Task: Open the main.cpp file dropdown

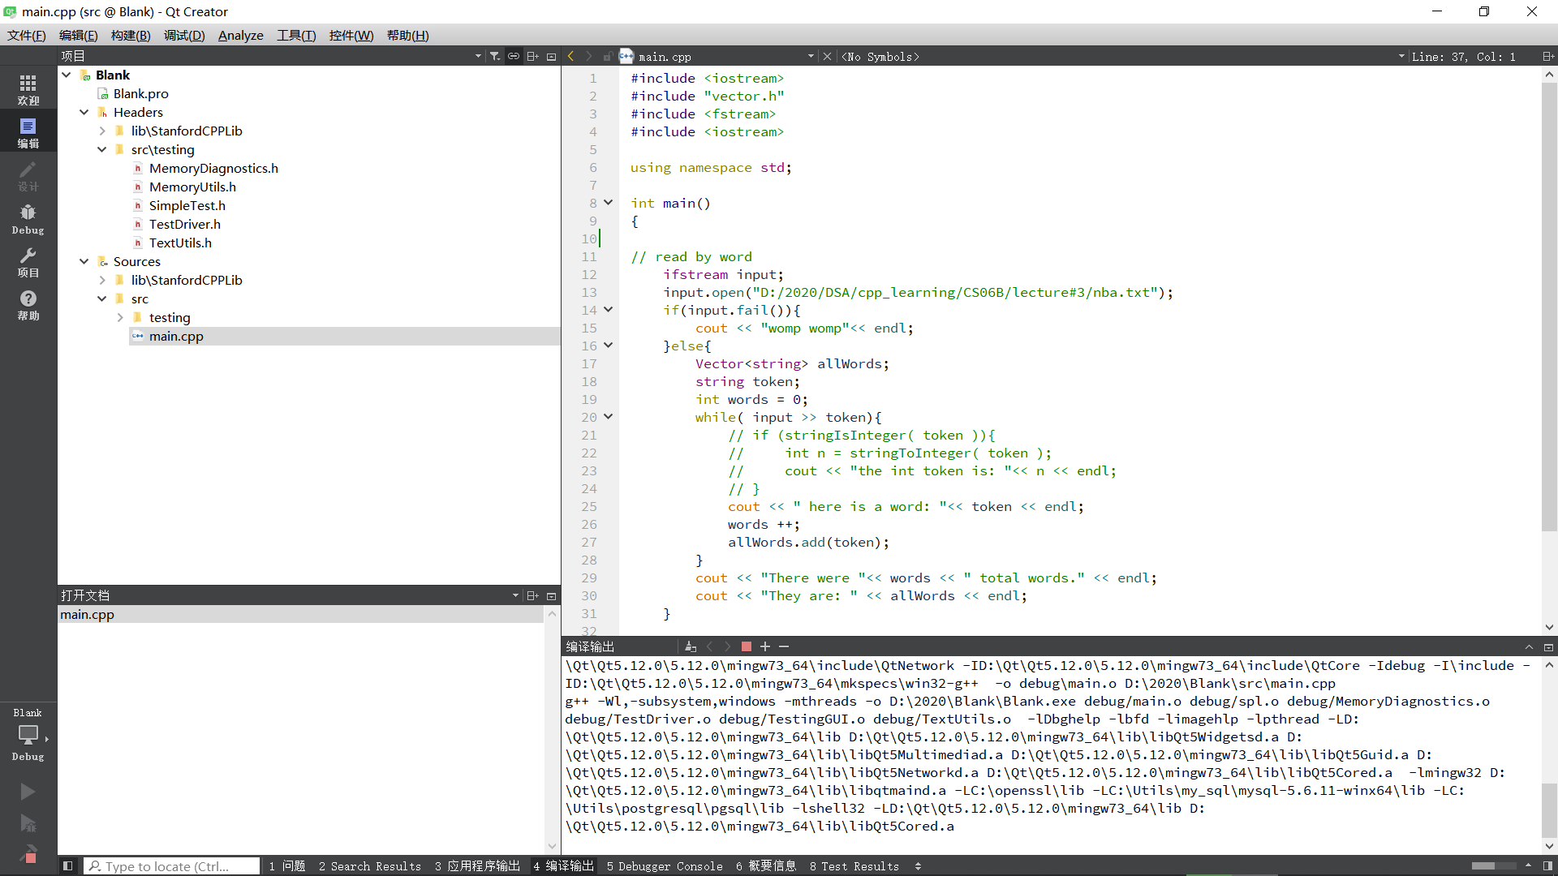Action: [x=810, y=56]
